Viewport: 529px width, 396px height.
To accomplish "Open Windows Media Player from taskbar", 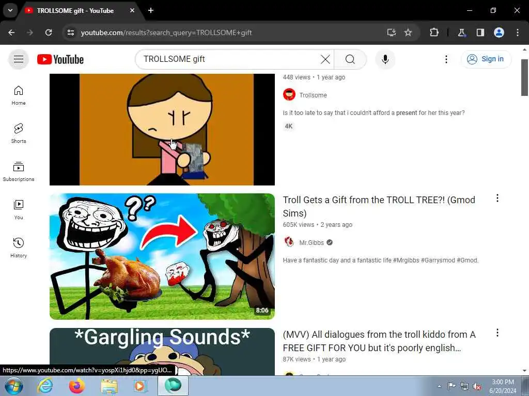I will tap(140, 386).
